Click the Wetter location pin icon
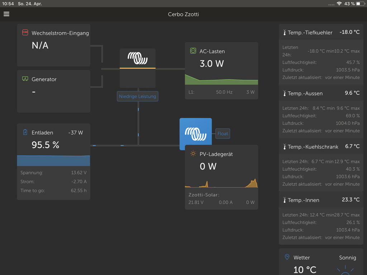This screenshot has width=367, height=275. [x=287, y=257]
